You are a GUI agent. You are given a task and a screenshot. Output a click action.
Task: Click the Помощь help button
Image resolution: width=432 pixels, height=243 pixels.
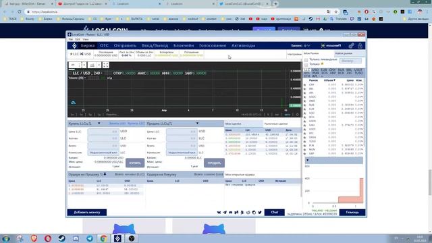352,213
